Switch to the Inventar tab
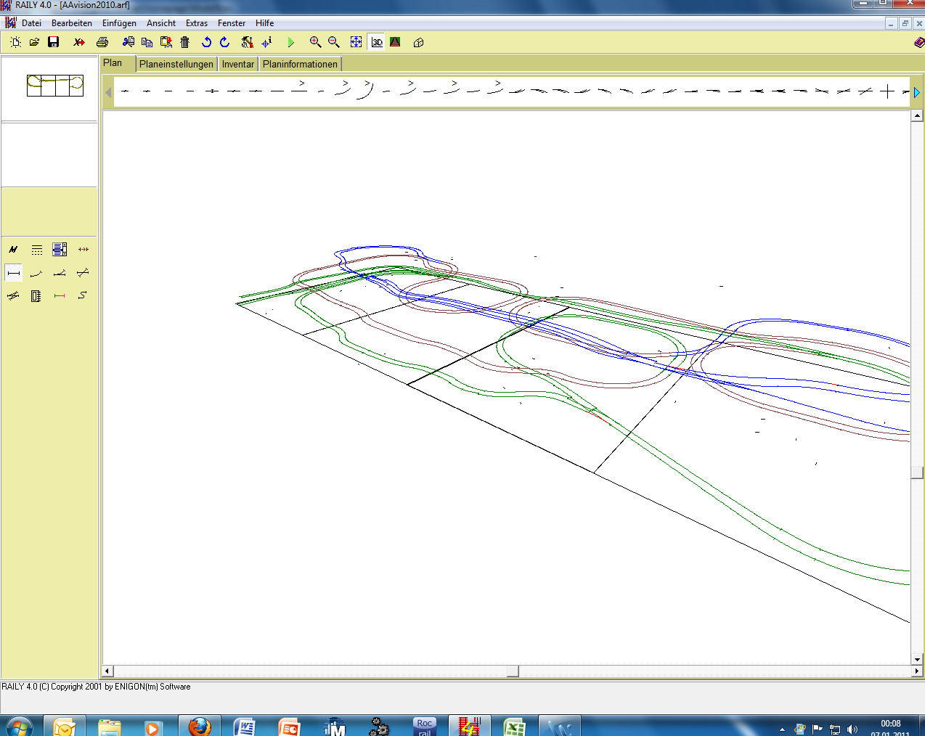This screenshot has width=925, height=736. (x=238, y=64)
